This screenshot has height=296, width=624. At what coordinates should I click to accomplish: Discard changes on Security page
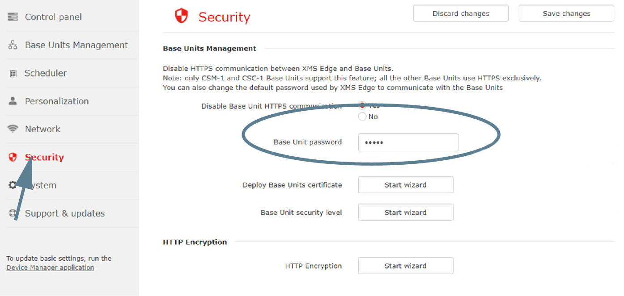pos(461,13)
